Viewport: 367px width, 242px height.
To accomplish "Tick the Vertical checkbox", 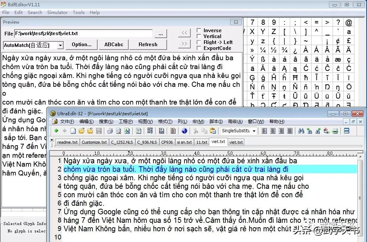I will click(x=199, y=37).
